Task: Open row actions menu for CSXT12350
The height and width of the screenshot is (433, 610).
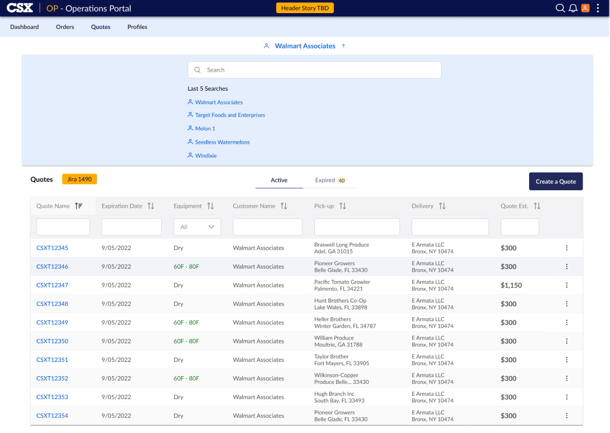Action: 567,341
